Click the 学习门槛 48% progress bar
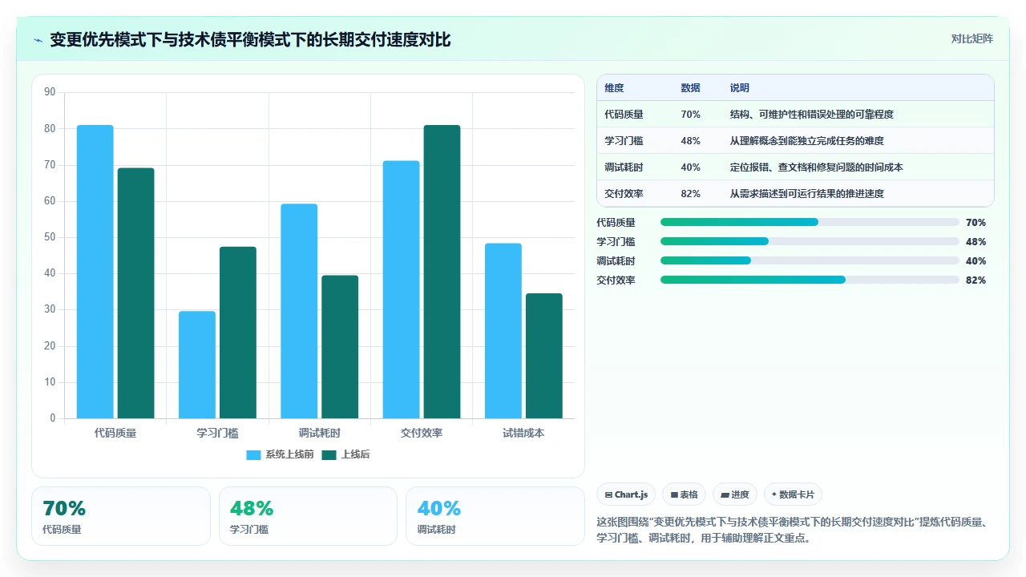Image resolution: width=1026 pixels, height=577 pixels. (x=810, y=241)
